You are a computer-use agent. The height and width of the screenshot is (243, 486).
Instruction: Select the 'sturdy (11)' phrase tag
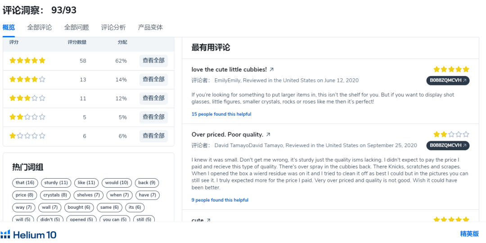pos(56,183)
